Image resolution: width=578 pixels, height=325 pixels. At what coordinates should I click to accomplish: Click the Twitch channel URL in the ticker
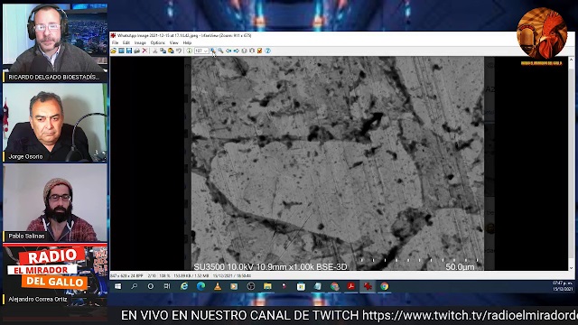pyautogui.click(x=470, y=315)
